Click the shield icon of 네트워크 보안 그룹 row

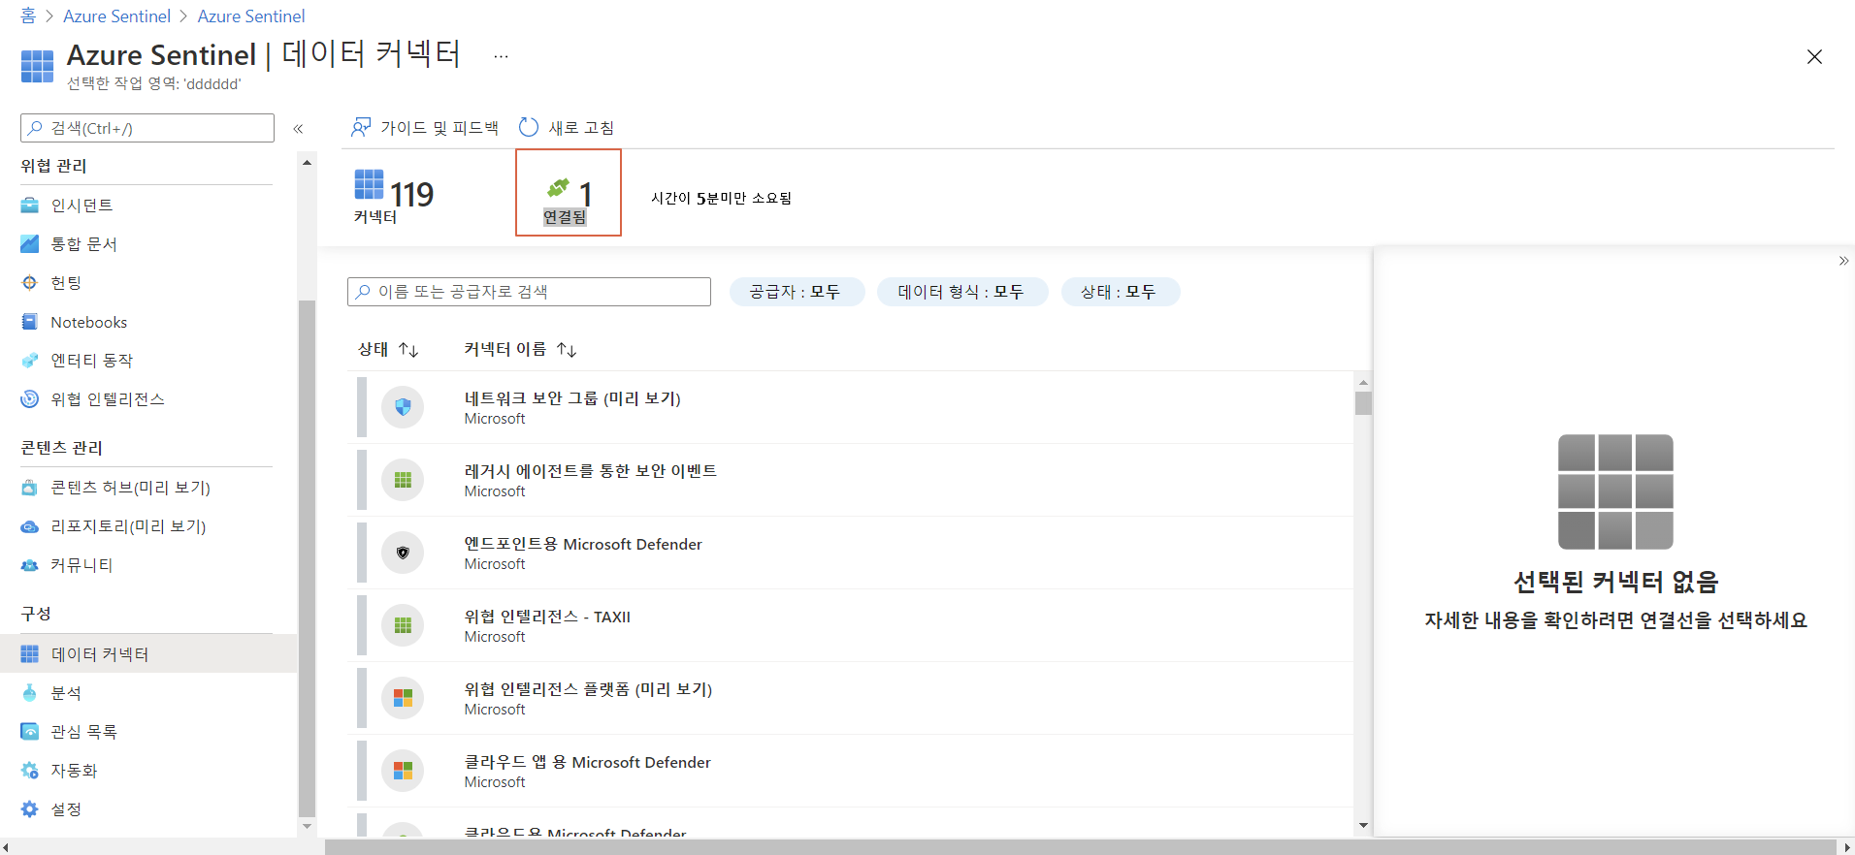(x=403, y=407)
